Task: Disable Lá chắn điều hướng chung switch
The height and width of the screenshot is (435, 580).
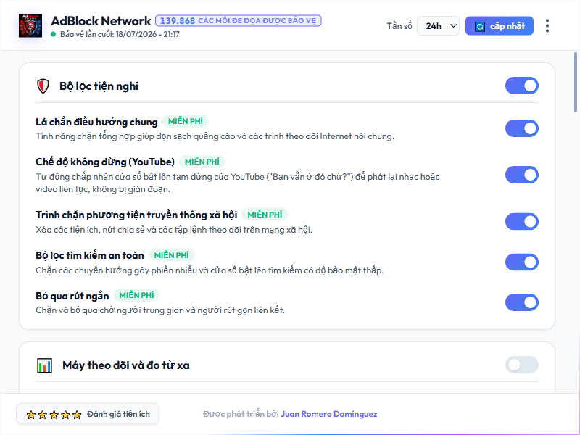Action: 521,128
